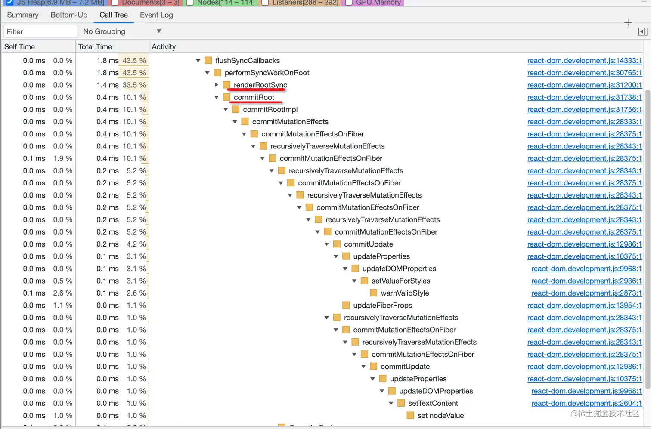The image size is (651, 429).
Task: Collapse the commitRoot node
Action: tap(217, 97)
